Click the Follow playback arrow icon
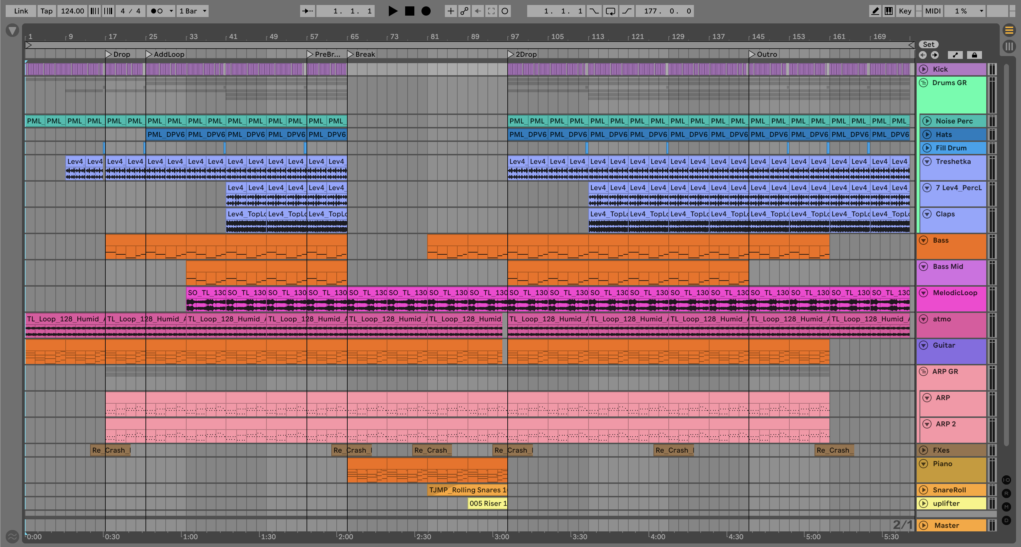Screen dimensions: 1021x547 tap(307, 11)
